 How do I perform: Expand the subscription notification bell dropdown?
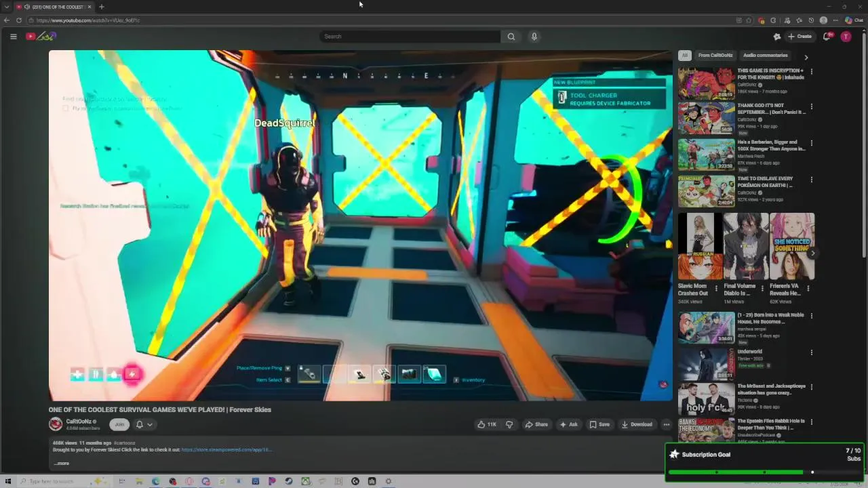click(144, 424)
